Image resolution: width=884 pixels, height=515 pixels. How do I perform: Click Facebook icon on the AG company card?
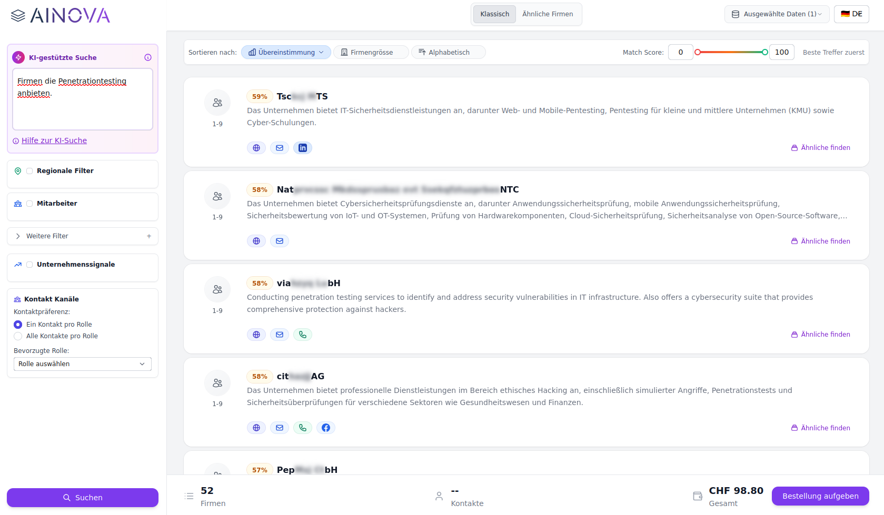[x=326, y=428]
